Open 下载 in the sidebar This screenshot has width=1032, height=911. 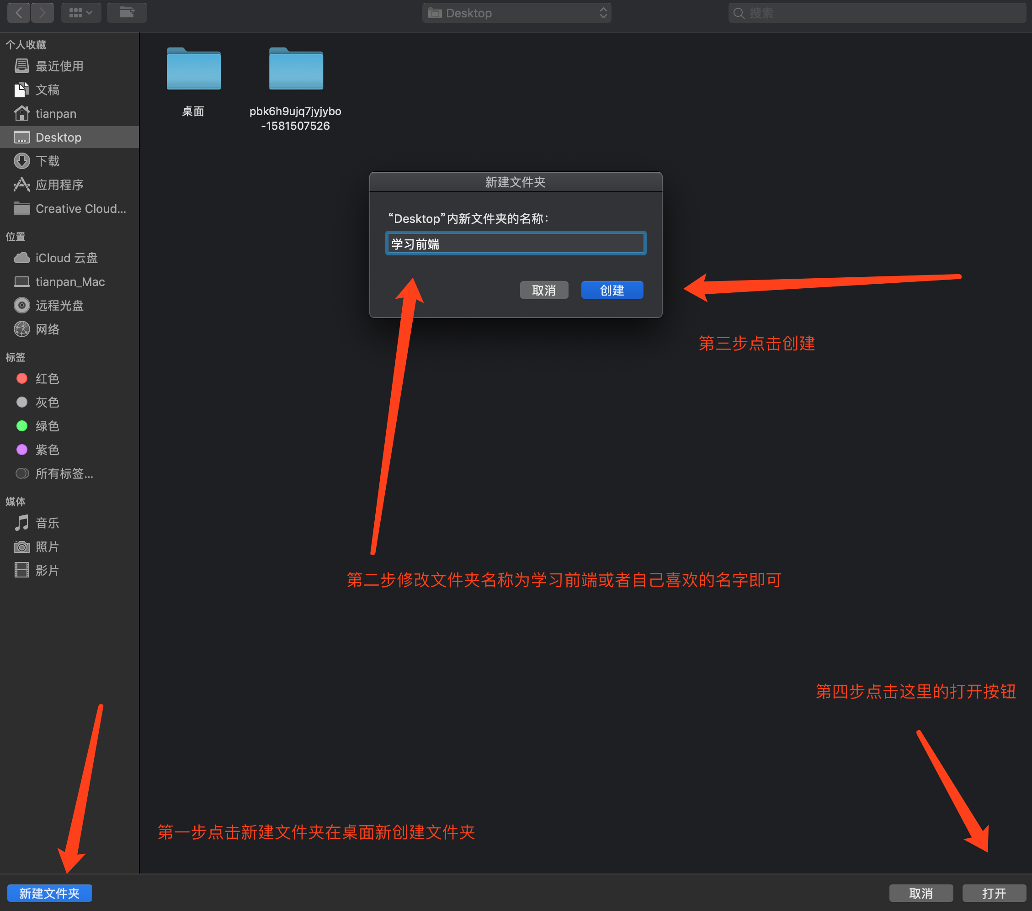pyautogui.click(x=48, y=161)
